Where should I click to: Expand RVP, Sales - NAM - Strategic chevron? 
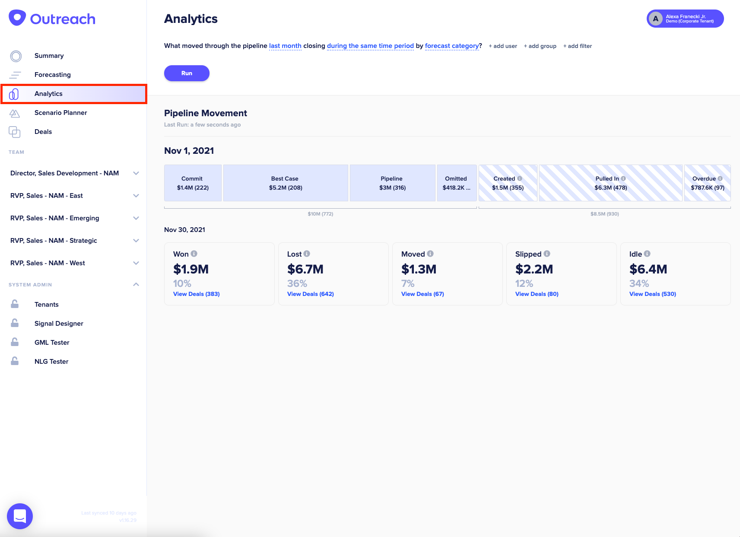(x=136, y=241)
